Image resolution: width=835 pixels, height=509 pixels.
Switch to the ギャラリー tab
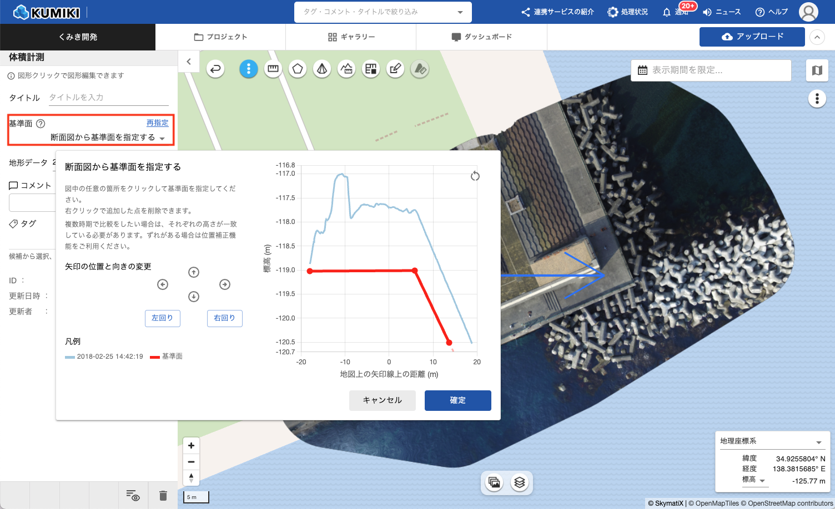[x=351, y=37]
